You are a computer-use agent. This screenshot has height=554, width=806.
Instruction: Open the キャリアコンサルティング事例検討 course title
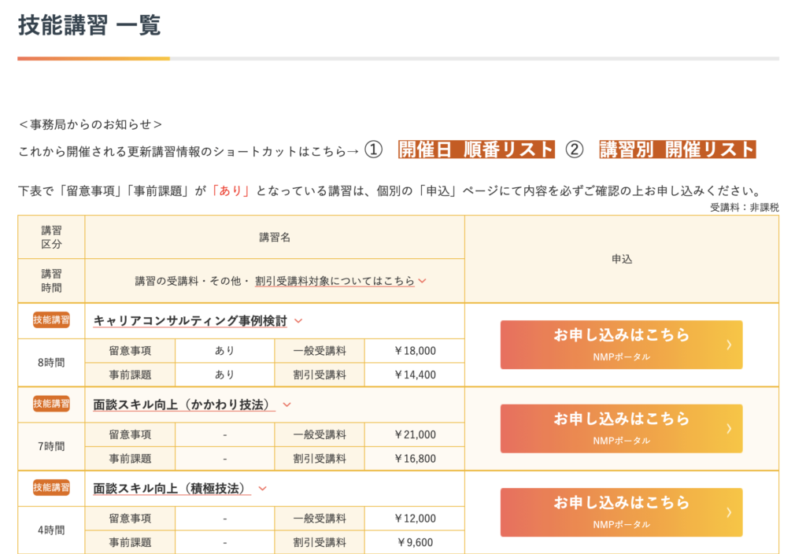[x=190, y=321]
